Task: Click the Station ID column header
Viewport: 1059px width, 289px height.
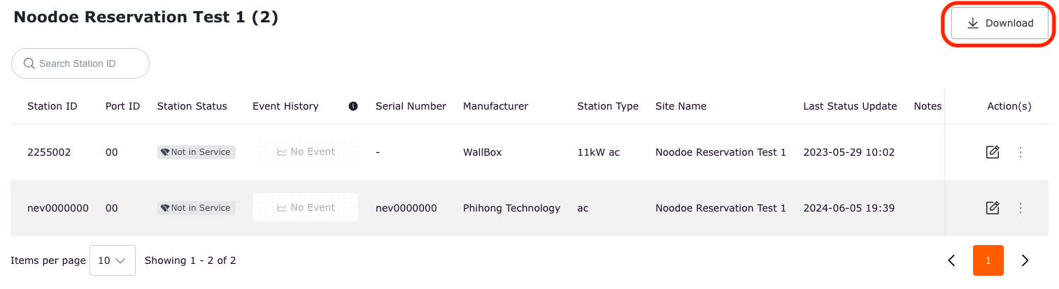Action: click(x=52, y=106)
